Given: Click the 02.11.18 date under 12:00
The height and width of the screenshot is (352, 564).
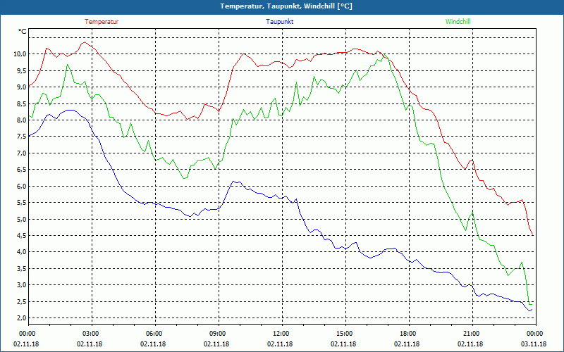Looking at the screenshot, I should coord(280,344).
